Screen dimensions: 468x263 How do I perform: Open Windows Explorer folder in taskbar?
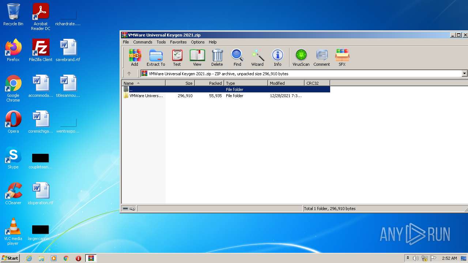click(41, 258)
